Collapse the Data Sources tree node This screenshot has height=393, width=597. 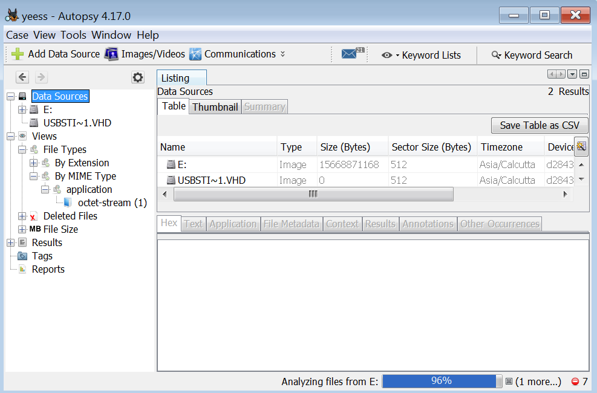(x=11, y=96)
